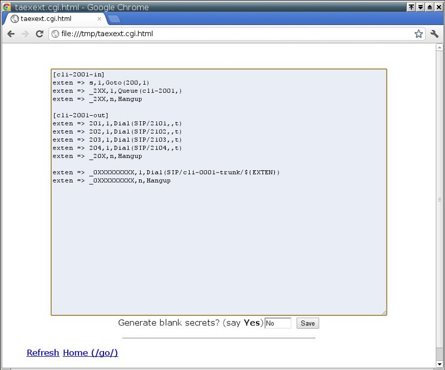This screenshot has width=445, height=370.
Task: Click the text area's resize handle corner
Action: tap(384, 313)
